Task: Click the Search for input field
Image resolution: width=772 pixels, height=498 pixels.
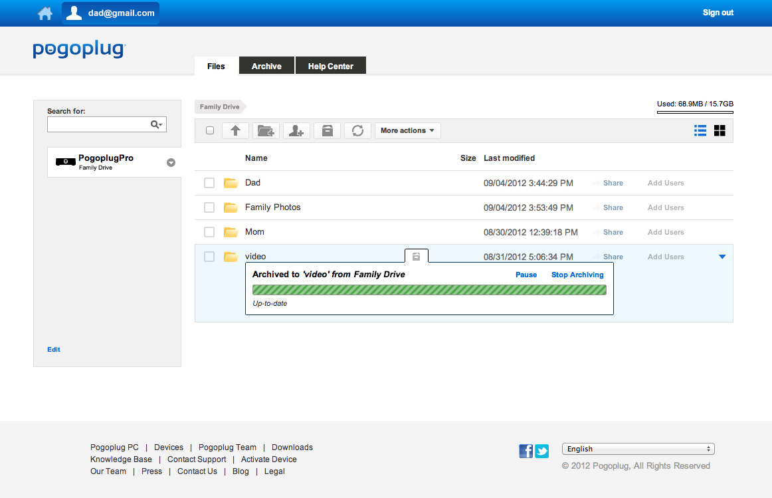Action: (100, 124)
